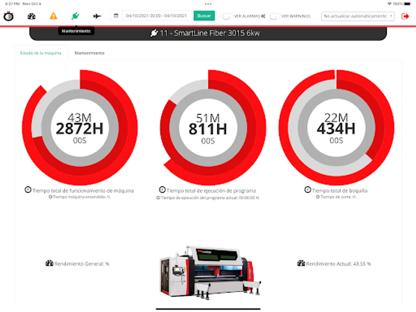Click Rendimiento Actual: 43.55 % text

point(338,264)
